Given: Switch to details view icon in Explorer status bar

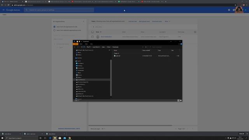Looking at the screenshot, I should [x=178, y=100].
